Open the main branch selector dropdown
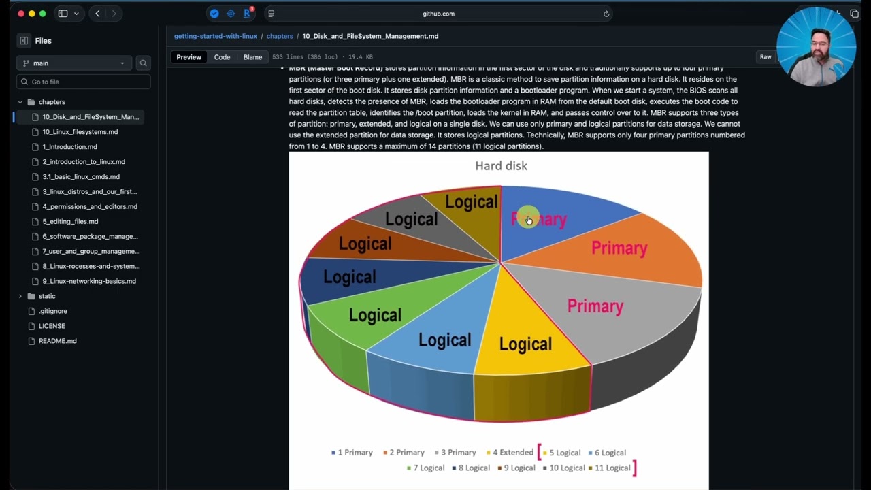The height and width of the screenshot is (490, 871). click(x=74, y=63)
